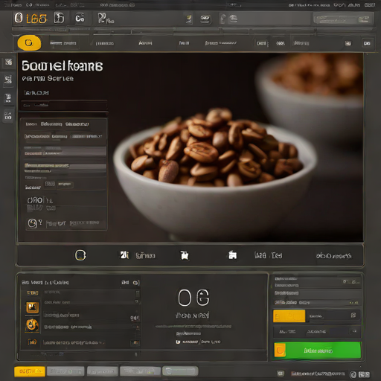Open the dropdown field under the bowl heading
The width and height of the screenshot is (381, 381).
coord(64,106)
